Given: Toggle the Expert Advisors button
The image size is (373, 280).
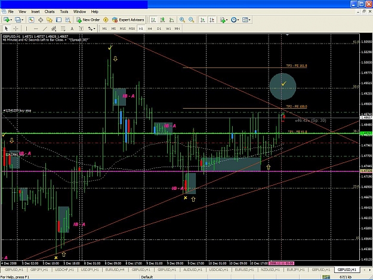Looking at the screenshot, I should [128, 20].
